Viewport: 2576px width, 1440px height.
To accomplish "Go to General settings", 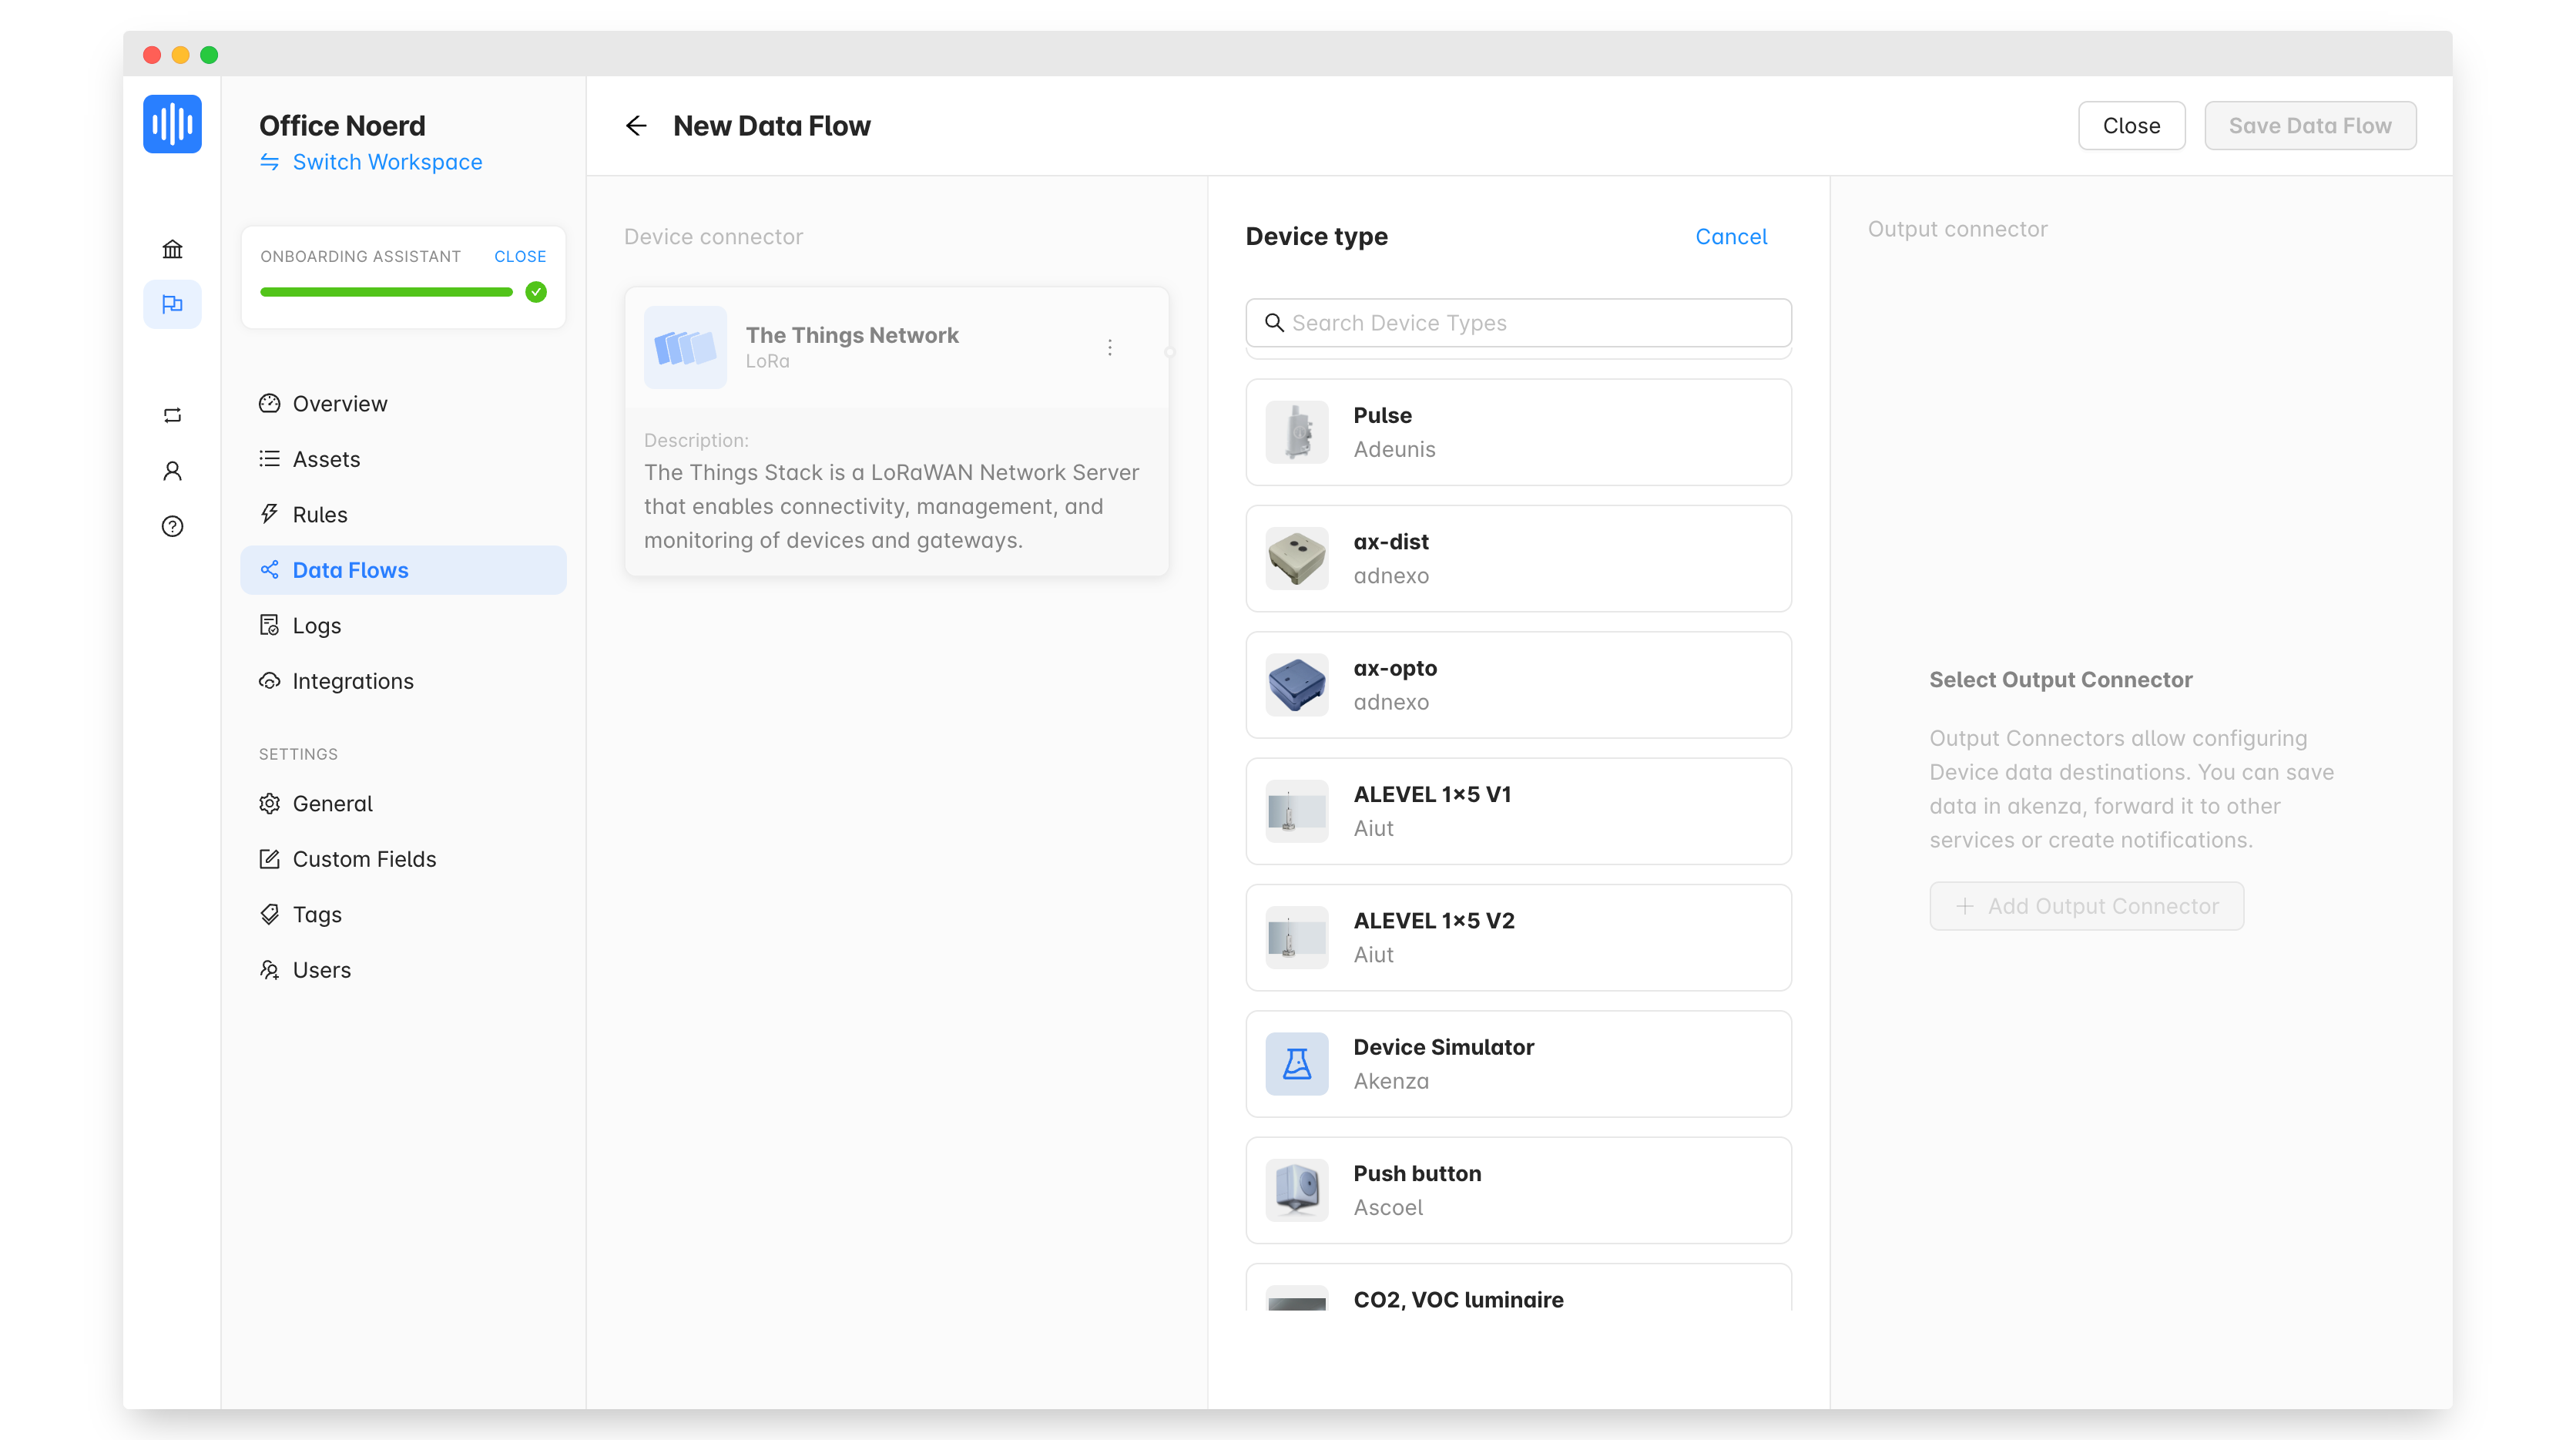I will (x=403, y=803).
